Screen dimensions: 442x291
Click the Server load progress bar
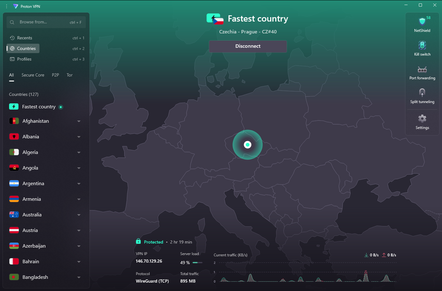coord(198,263)
